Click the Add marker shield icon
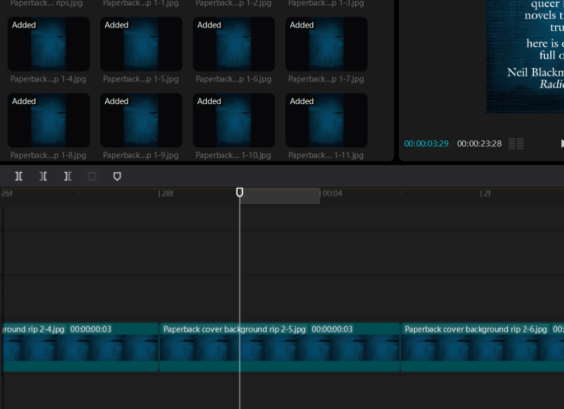 pyautogui.click(x=117, y=176)
